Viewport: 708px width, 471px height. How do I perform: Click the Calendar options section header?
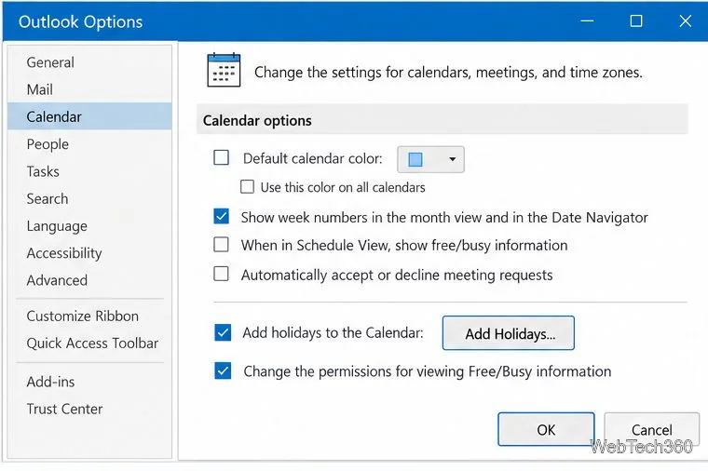coord(442,120)
